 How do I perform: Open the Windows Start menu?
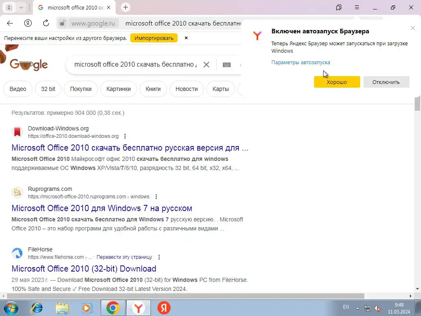[11, 308]
